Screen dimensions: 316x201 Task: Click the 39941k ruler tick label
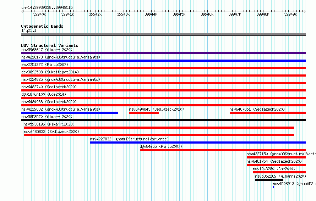pyautogui.click(x=67, y=14)
